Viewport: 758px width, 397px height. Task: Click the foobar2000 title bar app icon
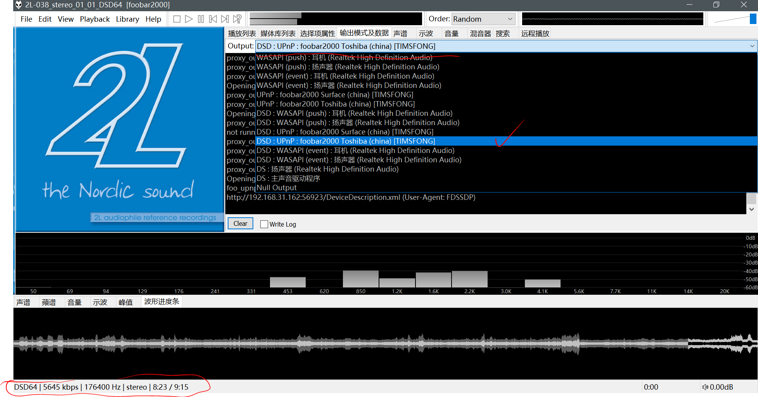[18, 5]
